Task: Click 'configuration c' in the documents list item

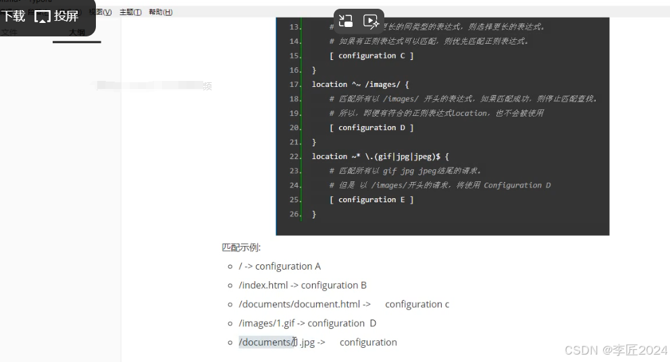Action: click(x=417, y=305)
